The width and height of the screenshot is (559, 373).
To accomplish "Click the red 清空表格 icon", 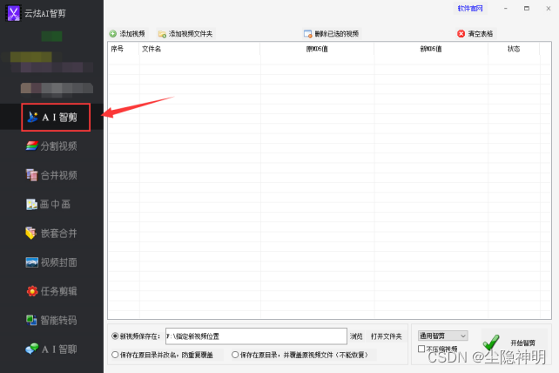I will [x=461, y=33].
